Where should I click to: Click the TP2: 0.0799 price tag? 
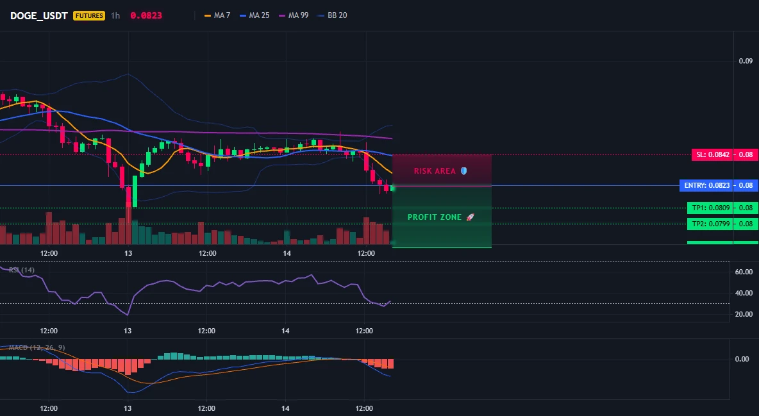click(x=710, y=224)
